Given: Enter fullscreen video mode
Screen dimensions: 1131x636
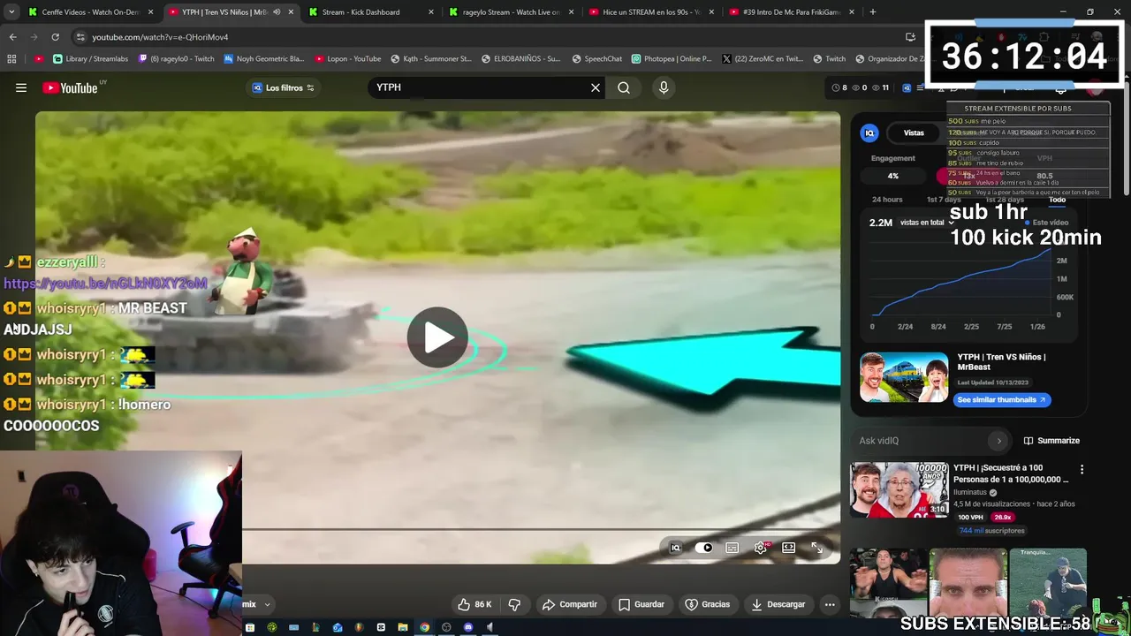Looking at the screenshot, I should coord(816,548).
